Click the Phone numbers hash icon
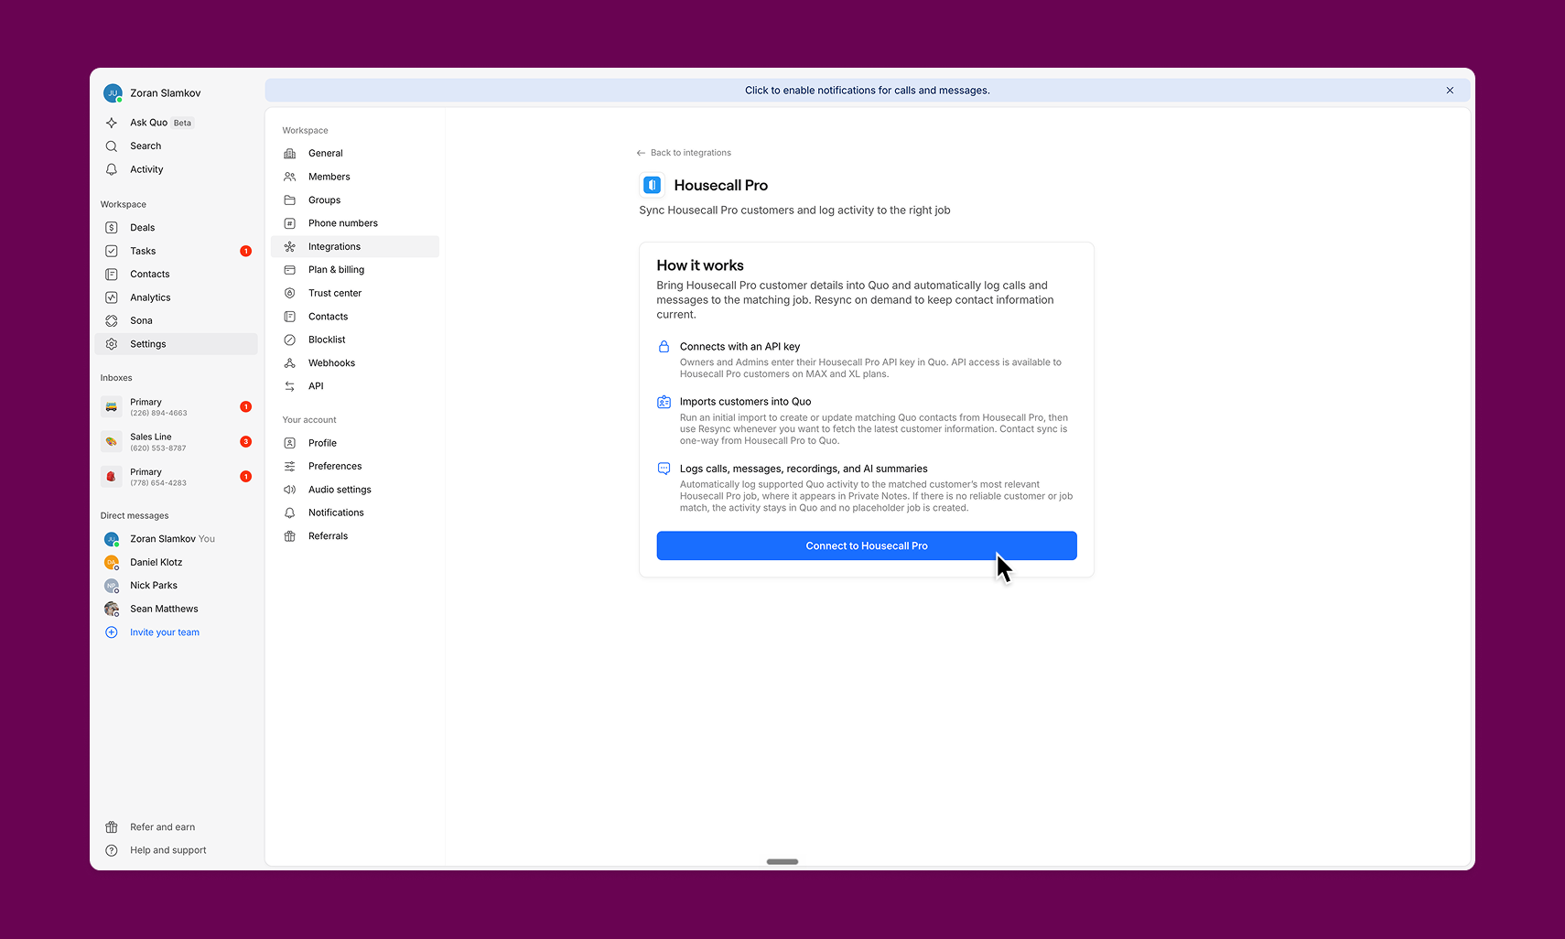This screenshot has width=1565, height=939. click(x=290, y=223)
